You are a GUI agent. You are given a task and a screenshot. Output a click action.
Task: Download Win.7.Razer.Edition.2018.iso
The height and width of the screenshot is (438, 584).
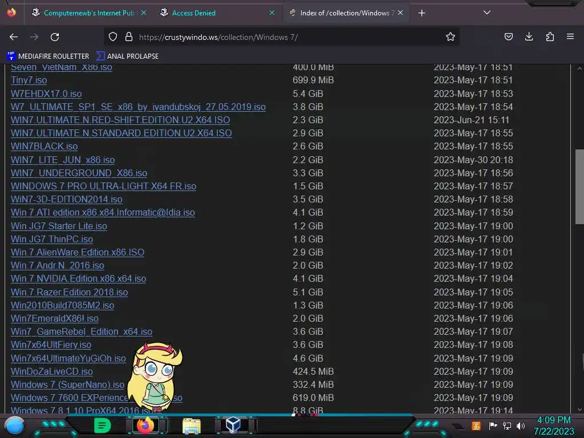click(69, 293)
